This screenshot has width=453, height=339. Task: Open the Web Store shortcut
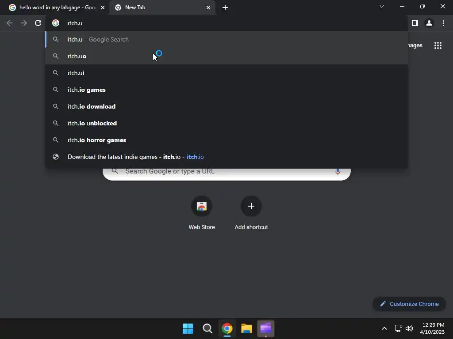pos(202,213)
